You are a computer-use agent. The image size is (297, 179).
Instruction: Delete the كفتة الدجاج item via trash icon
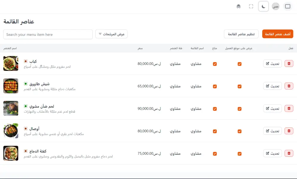click(288, 153)
